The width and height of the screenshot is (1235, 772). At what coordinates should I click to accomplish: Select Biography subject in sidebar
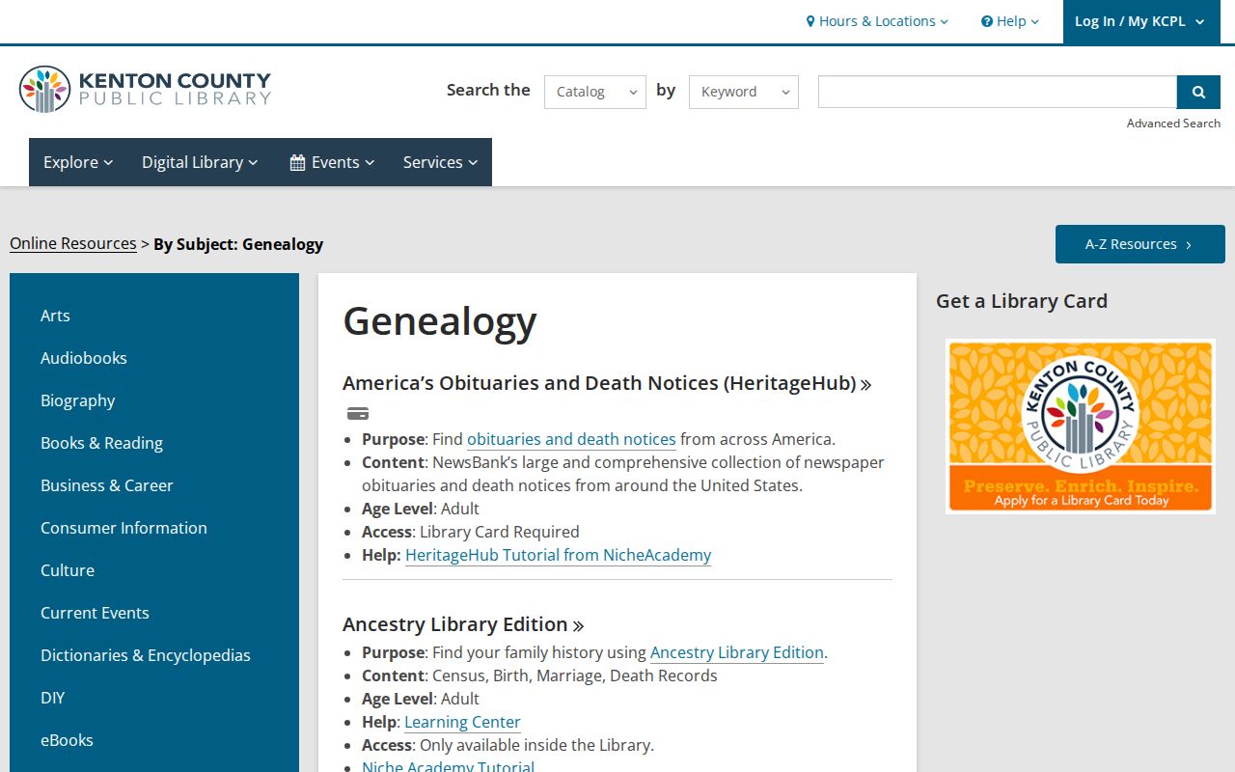pyautogui.click(x=78, y=400)
